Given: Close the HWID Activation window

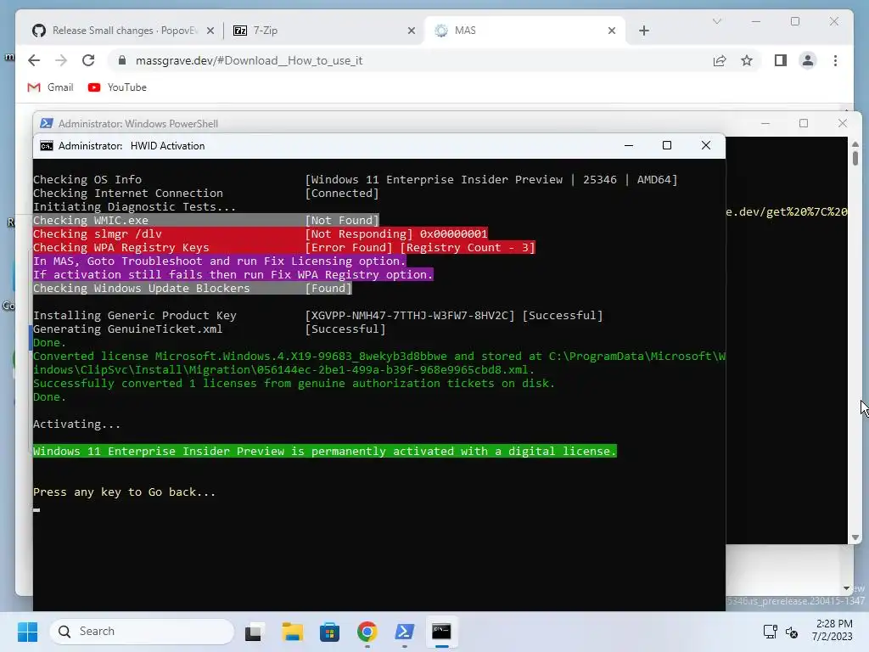Looking at the screenshot, I should click(x=705, y=145).
